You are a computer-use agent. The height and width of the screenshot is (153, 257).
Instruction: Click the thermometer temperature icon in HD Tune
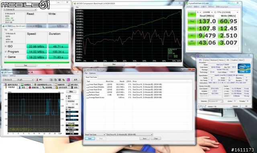(37, 80)
